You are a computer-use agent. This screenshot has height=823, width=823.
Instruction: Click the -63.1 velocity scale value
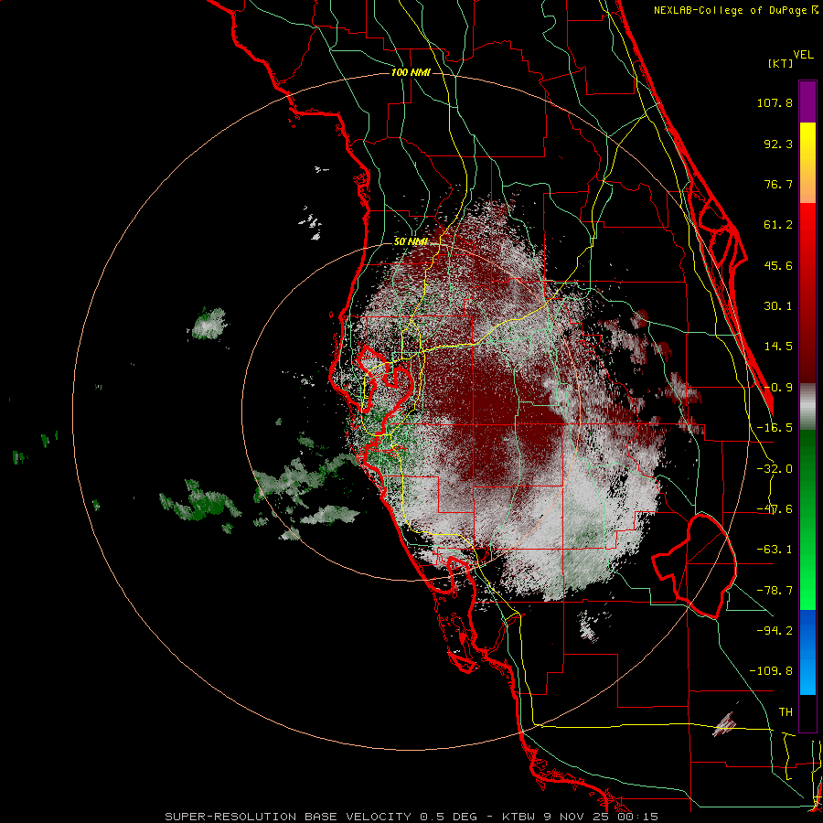pyautogui.click(x=775, y=550)
